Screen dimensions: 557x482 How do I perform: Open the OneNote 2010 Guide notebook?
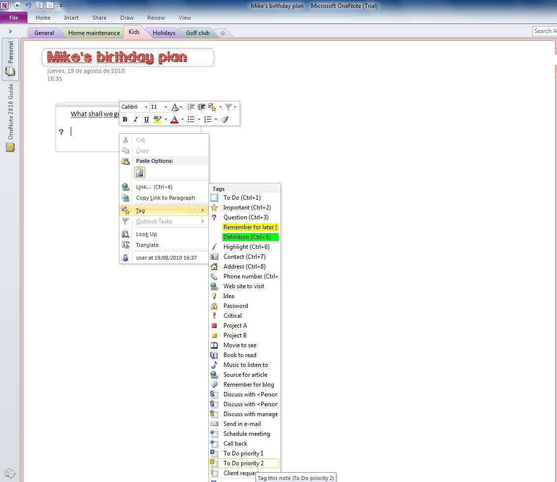pos(10,118)
